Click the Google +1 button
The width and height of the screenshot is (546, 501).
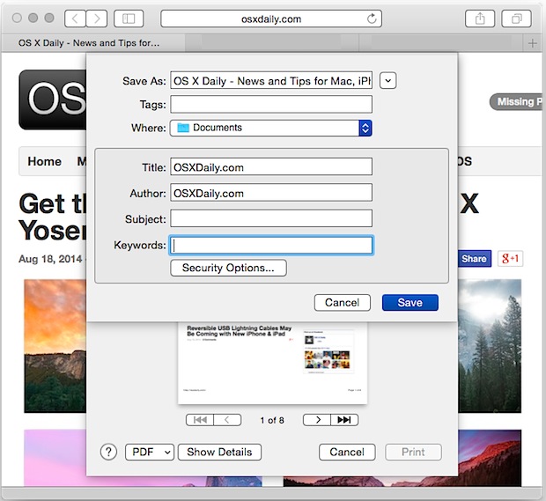click(x=510, y=259)
